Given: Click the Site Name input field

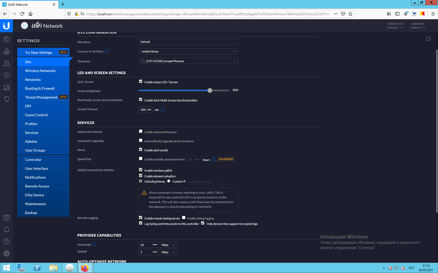Looking at the screenshot, I should 188,42.
